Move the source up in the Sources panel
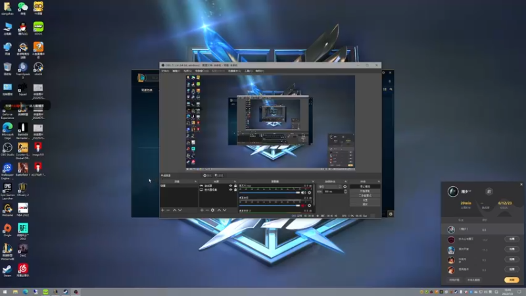The image size is (526, 296). 219,210
